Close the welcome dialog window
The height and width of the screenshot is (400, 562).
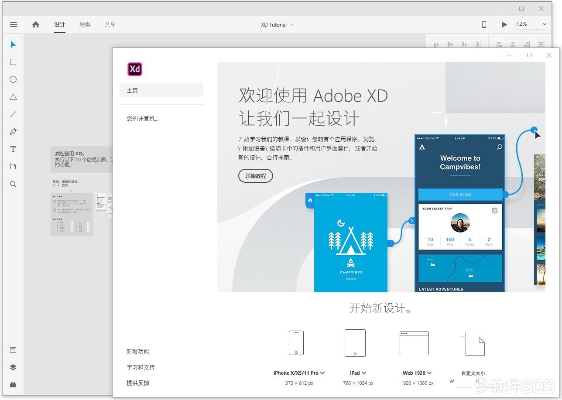[x=549, y=55]
